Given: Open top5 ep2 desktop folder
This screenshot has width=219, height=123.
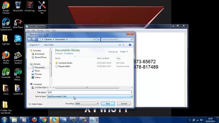Looking at the screenshot, I should (6, 40).
